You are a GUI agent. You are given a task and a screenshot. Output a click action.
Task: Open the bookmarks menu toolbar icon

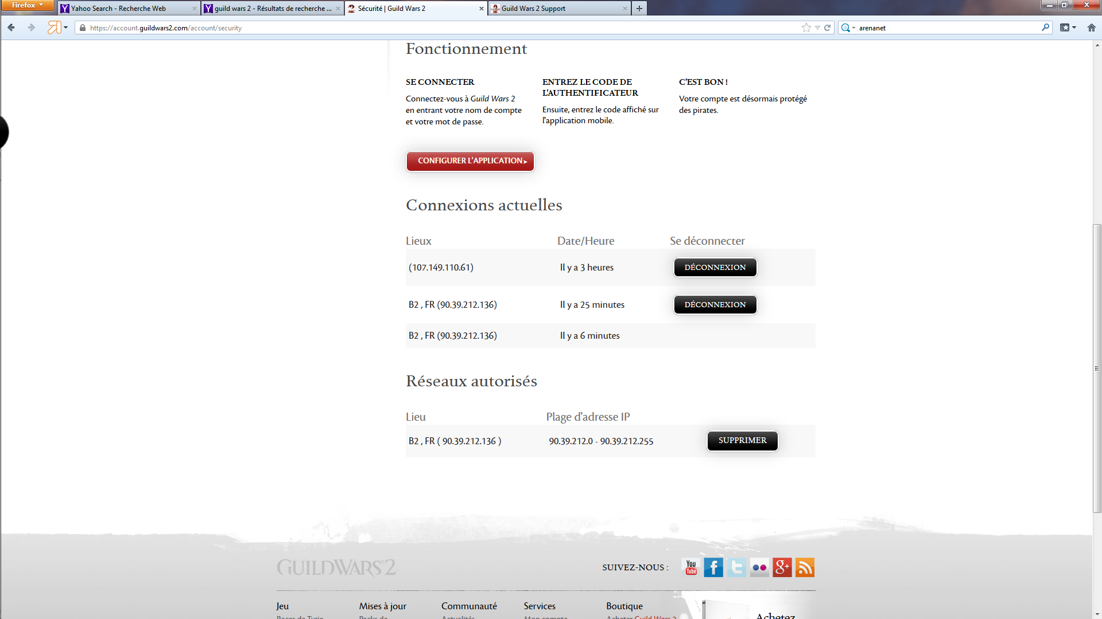click(1068, 28)
